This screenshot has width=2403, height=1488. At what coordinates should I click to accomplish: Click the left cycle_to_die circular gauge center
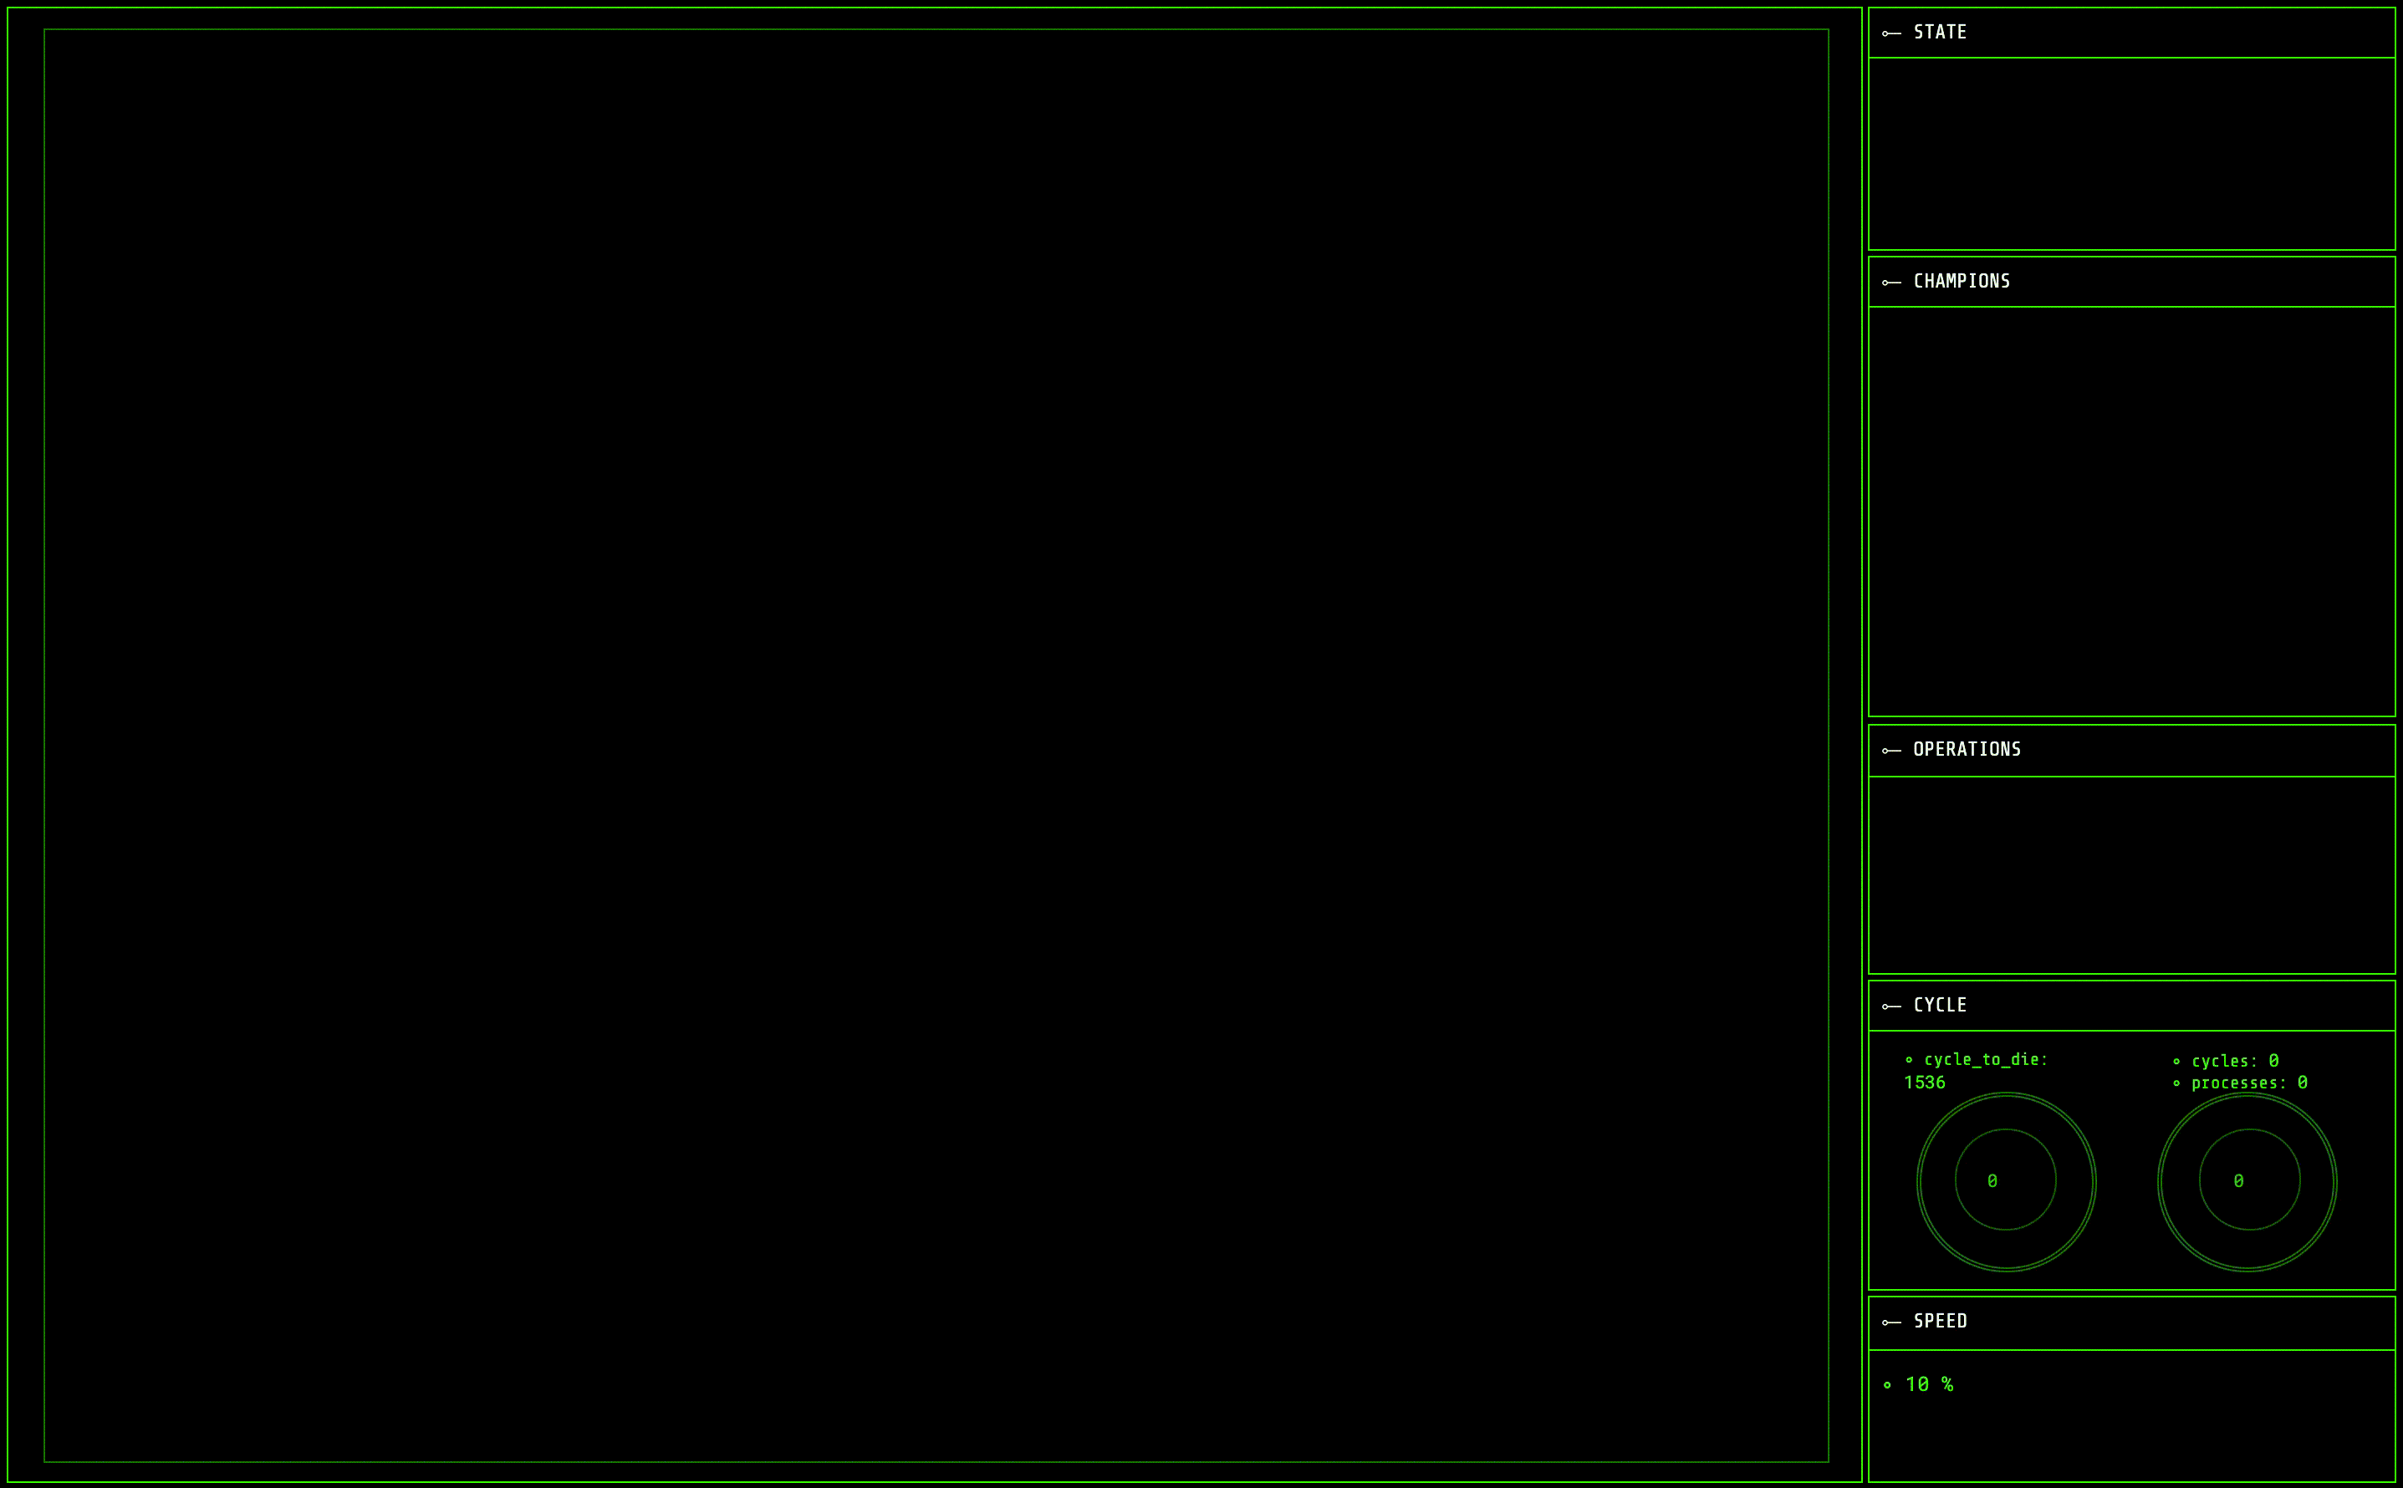[2006, 1180]
